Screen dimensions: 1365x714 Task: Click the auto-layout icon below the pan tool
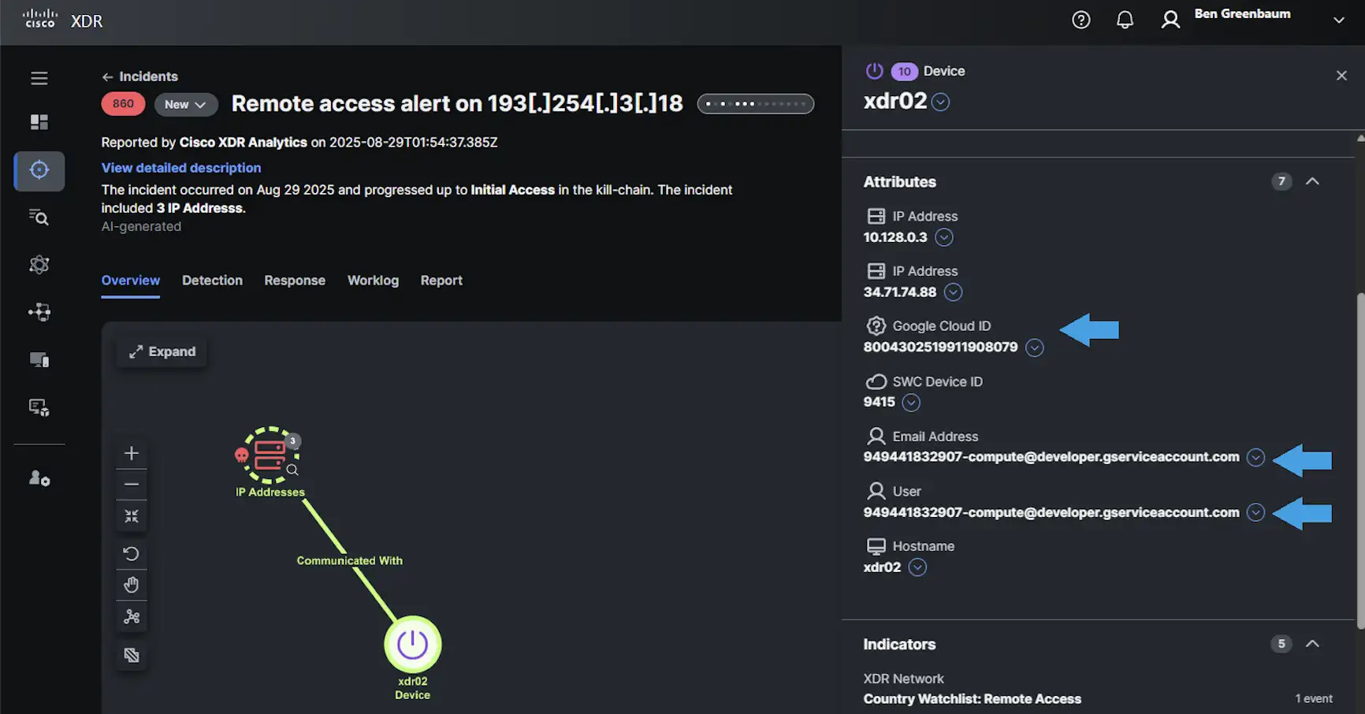131,616
